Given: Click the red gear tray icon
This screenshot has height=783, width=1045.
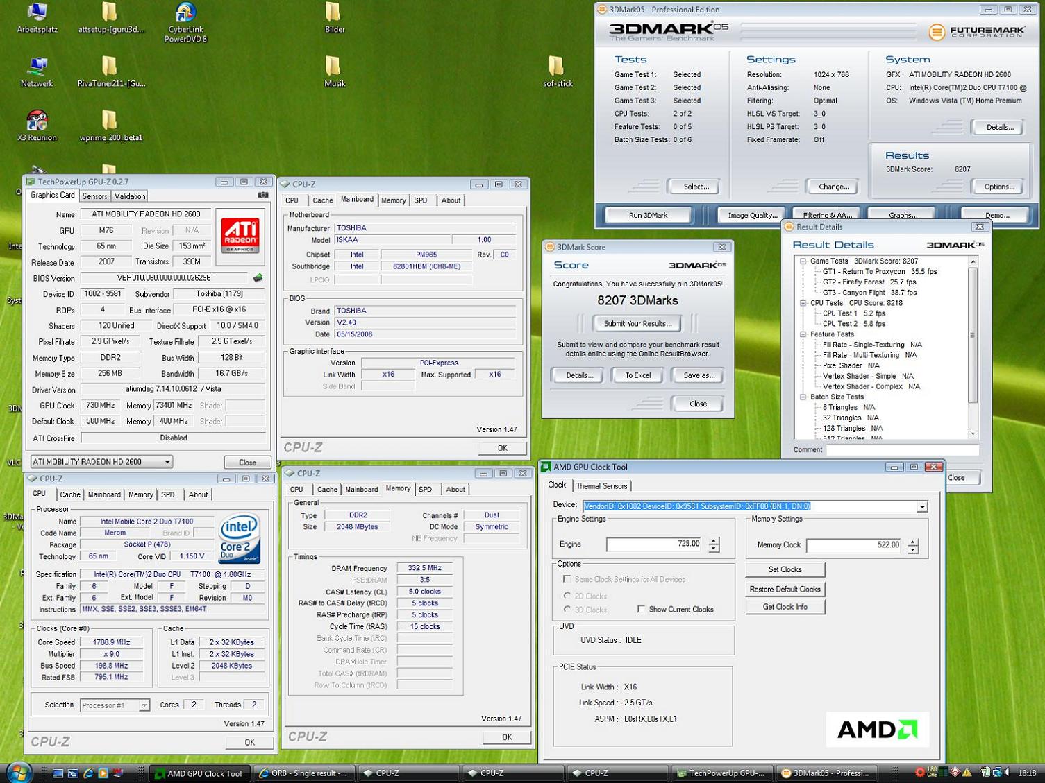Looking at the screenshot, I should coord(920,772).
